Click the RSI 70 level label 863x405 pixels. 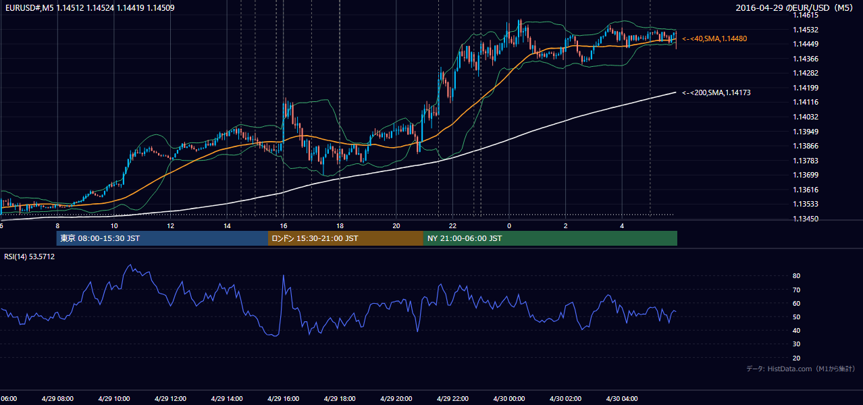(797, 290)
